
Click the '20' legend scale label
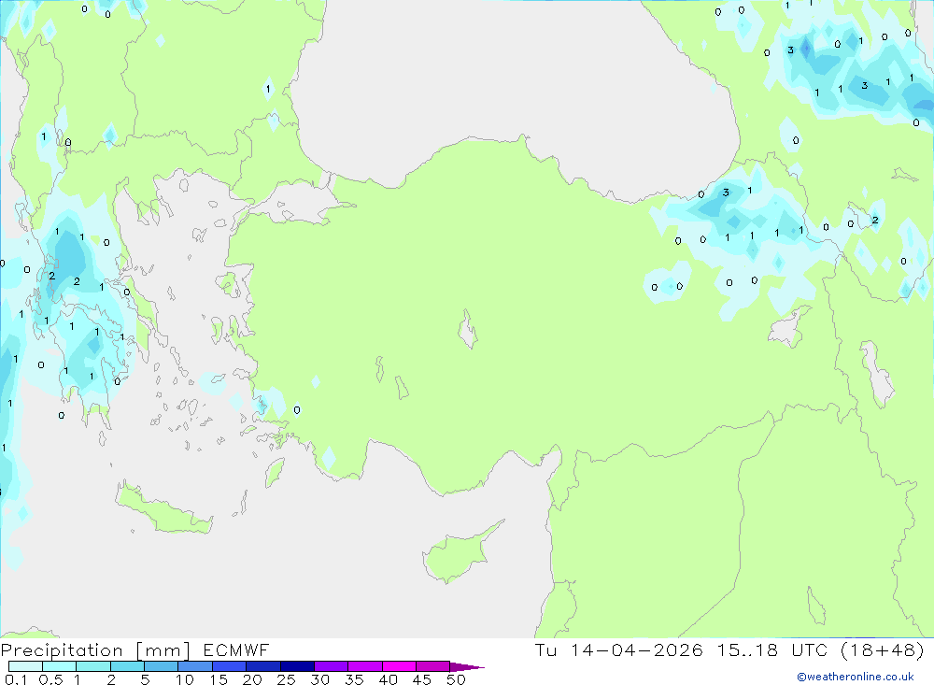252,679
